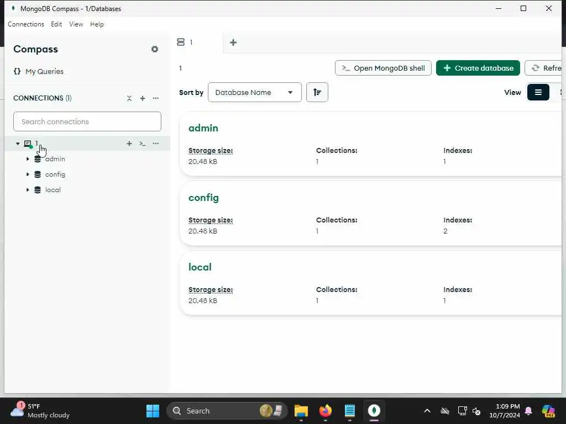Open Connections menu
566x424 pixels.
click(26, 24)
